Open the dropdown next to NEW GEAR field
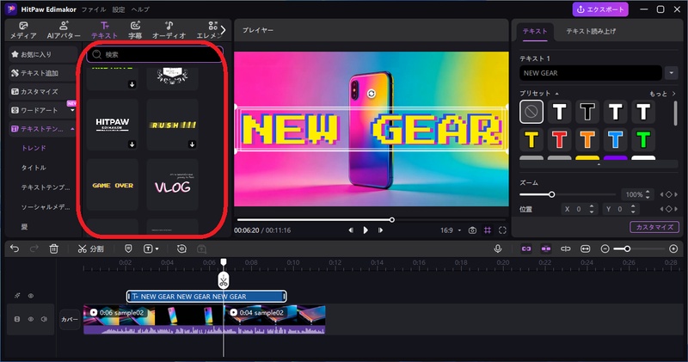This screenshot has width=688, height=362. [x=672, y=73]
